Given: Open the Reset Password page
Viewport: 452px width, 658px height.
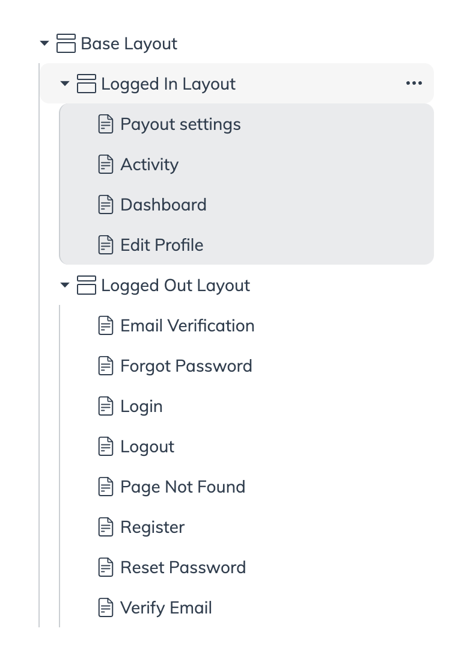Looking at the screenshot, I should [183, 567].
